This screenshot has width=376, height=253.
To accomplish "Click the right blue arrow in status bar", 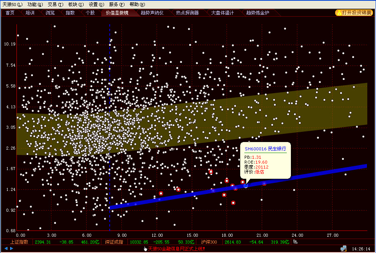I will 11,248.
